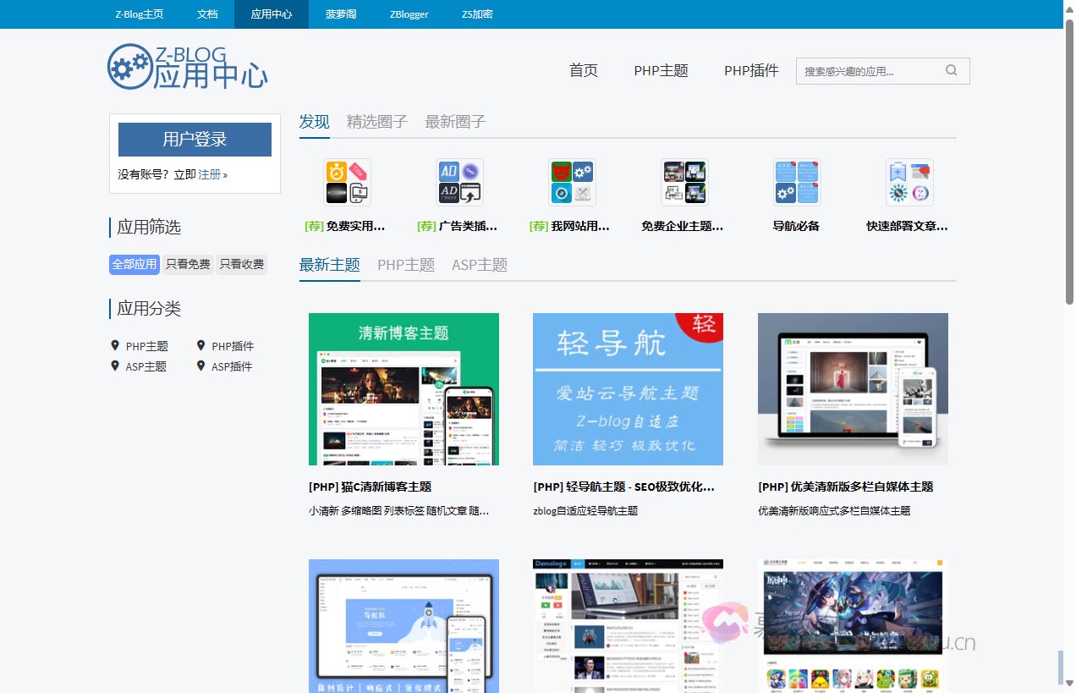
Task: Switch filter to 只看收费
Action: (241, 264)
